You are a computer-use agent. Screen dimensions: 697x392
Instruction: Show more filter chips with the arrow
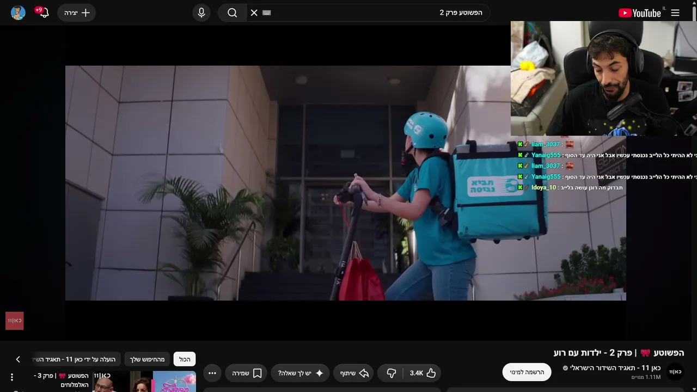(x=17, y=359)
